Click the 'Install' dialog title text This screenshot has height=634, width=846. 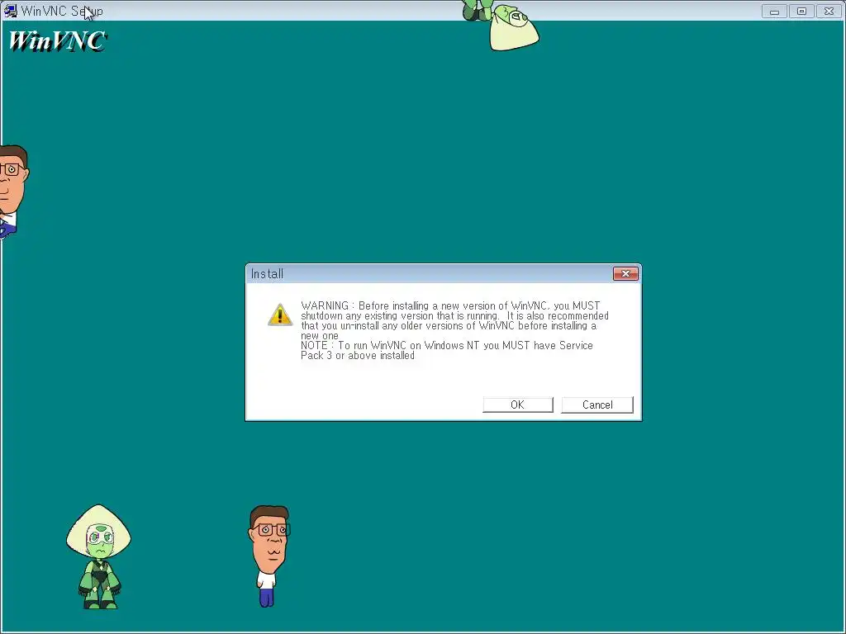[x=267, y=274]
